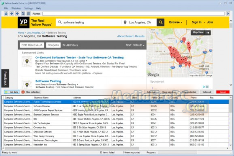Click the green Get data icon
The image size is (234, 156).
pos(6,92)
